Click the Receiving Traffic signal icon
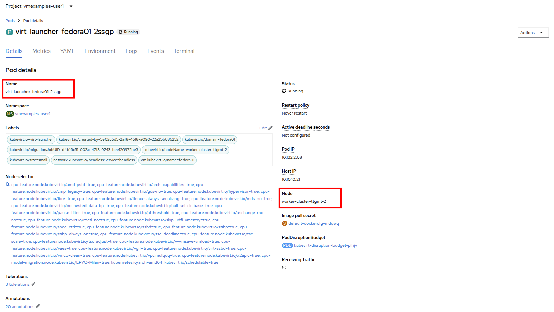 (x=284, y=267)
